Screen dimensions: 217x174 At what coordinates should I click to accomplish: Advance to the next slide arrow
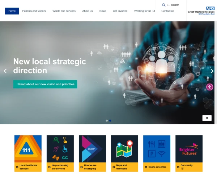[x=212, y=71]
